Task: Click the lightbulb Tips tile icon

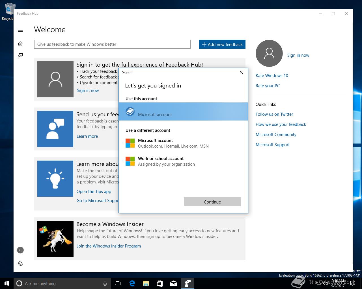Action: (55, 179)
